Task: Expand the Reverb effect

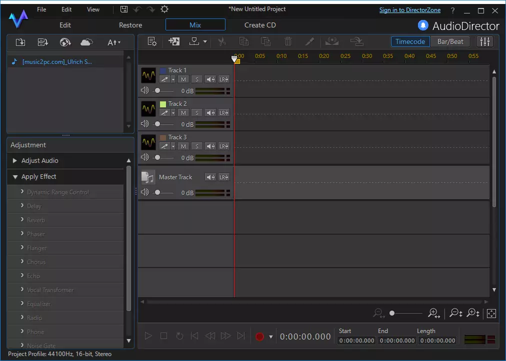Action: click(22, 220)
